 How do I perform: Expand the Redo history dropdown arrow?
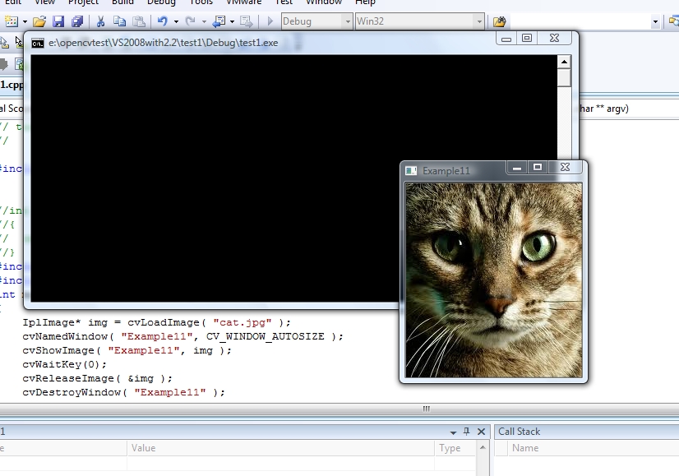[204, 21]
